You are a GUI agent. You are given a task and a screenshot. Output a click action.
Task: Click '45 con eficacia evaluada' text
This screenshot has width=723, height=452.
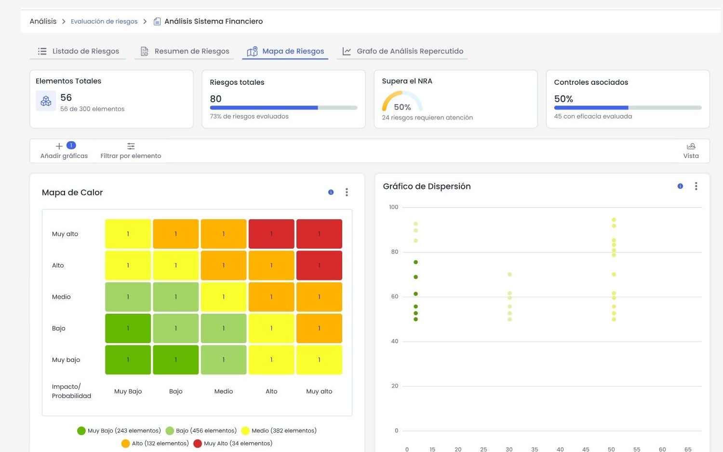[x=593, y=116]
